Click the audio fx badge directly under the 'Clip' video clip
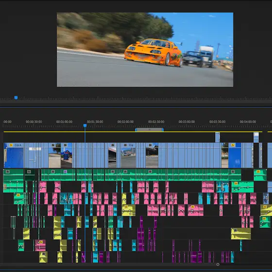This screenshot has height=272, width=272. point(125,171)
